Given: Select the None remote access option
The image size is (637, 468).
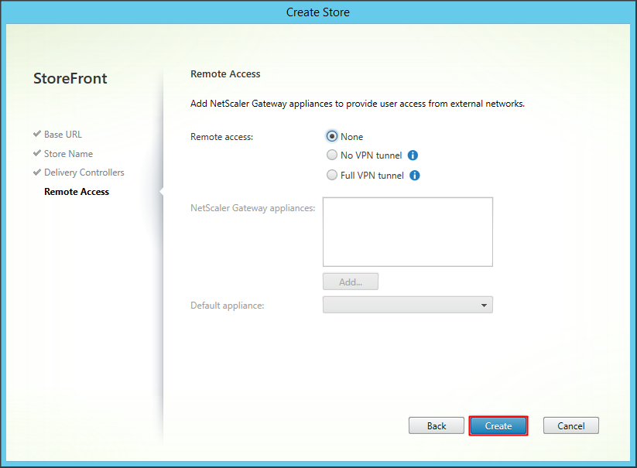Looking at the screenshot, I should coord(332,136).
